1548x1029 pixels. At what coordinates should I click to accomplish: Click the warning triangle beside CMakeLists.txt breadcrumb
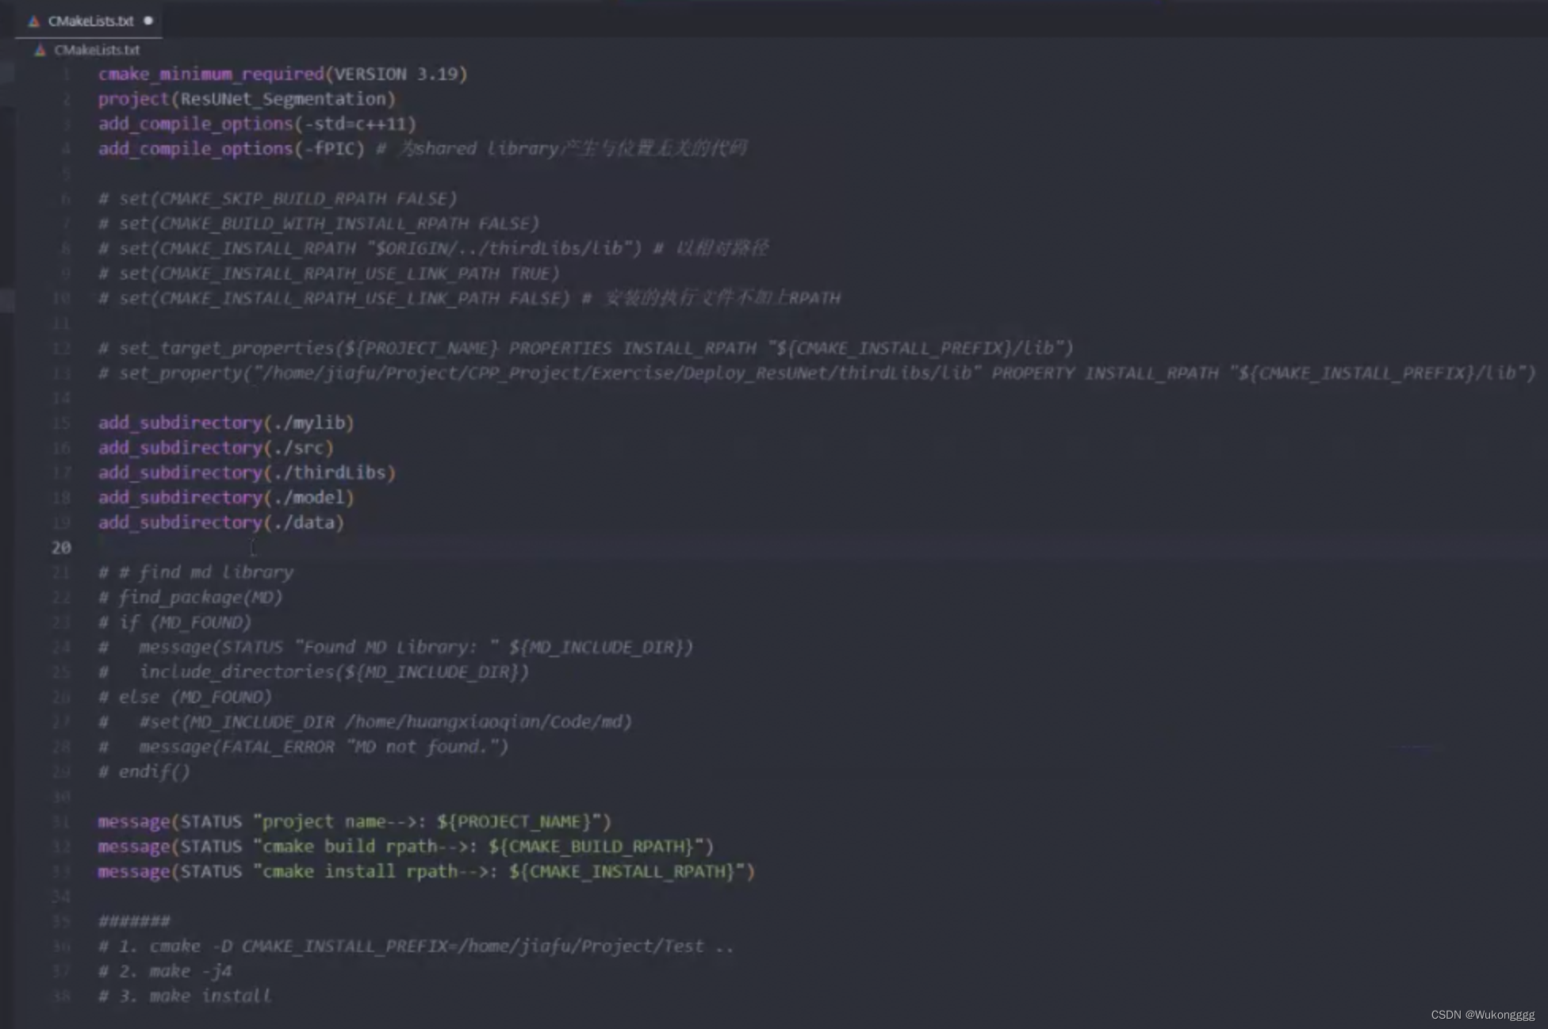click(x=39, y=49)
